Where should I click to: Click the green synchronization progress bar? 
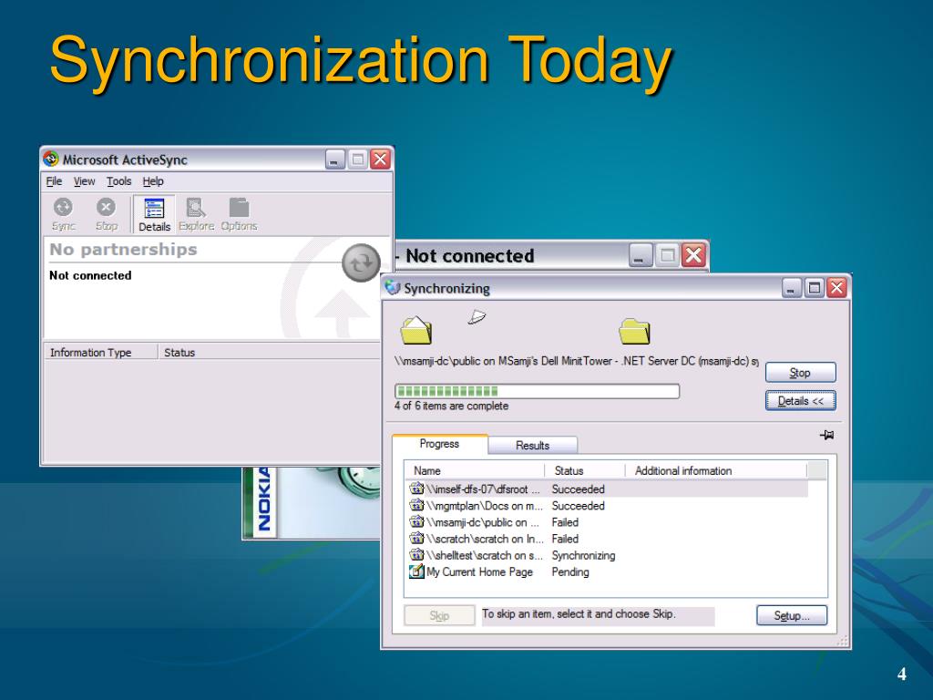(537, 391)
